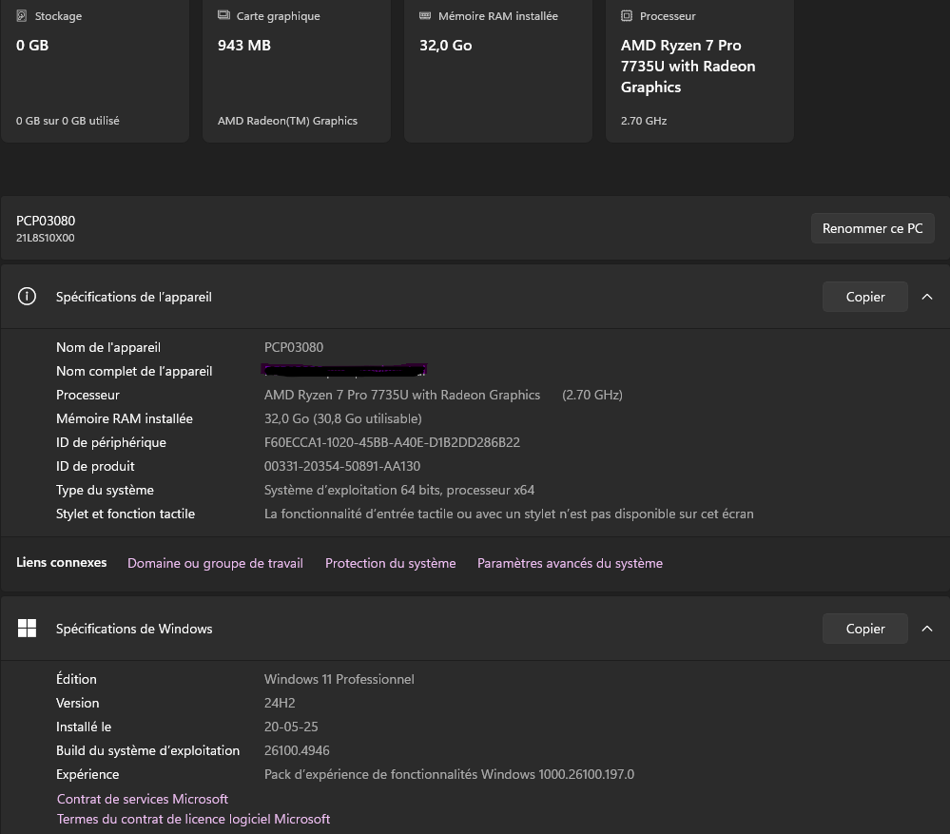Click the Build du système d'exploitation label
Screen dimensions: 950x834
[147, 750]
